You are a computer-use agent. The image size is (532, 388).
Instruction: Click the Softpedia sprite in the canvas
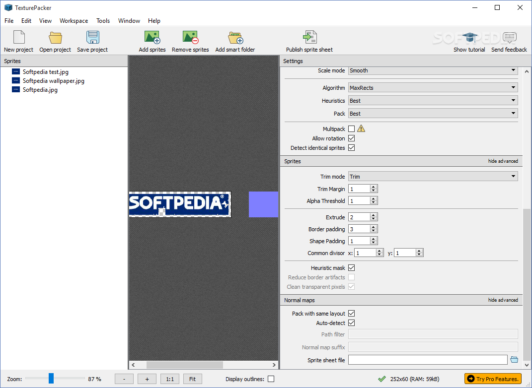[x=180, y=204]
